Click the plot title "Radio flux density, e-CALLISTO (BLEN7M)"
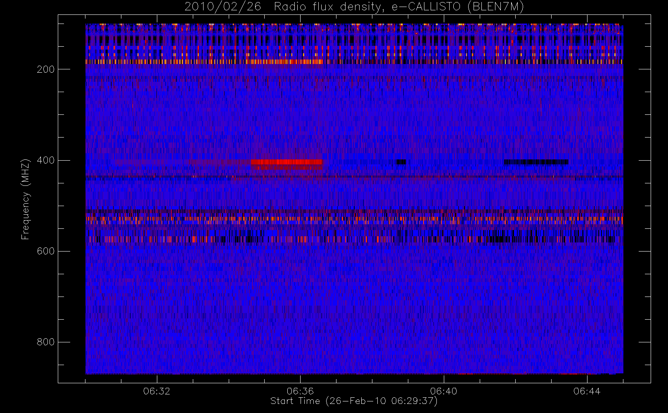Viewport: 668px width, 413px height. point(399,7)
